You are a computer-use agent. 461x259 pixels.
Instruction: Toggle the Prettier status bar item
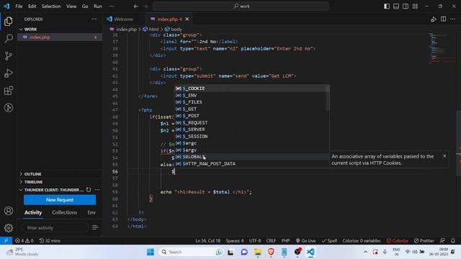(x=424, y=240)
